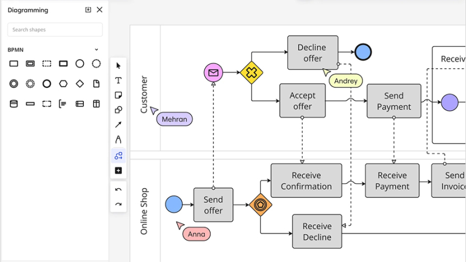Select the data object page shape

[x=96, y=83]
